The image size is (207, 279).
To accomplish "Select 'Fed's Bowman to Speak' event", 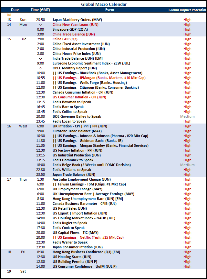I will (x=72, y=102).
